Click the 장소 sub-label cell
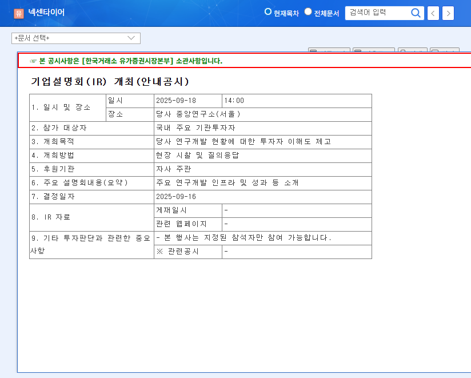This screenshot has height=378, width=471. coord(130,114)
